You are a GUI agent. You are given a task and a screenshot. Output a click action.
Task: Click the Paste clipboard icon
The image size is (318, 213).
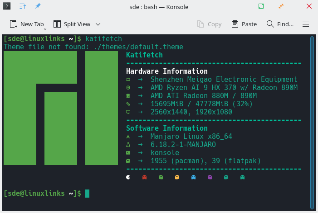(235, 24)
